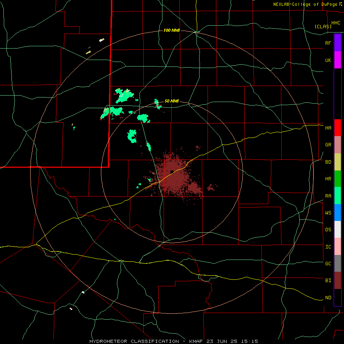This screenshot has width=344, height=344.
Task: Select the "BI" legend label
Action: [x=328, y=281]
